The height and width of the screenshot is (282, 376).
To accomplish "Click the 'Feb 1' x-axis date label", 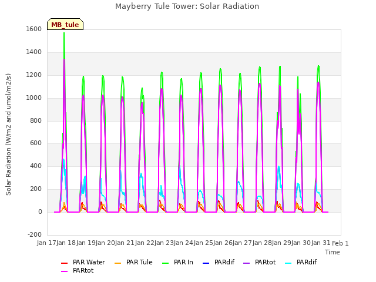I will click(x=340, y=243).
